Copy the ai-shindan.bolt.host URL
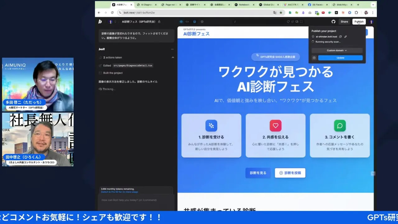Image resolution: width=398 pixels, height=224 pixels. [x=340, y=37]
